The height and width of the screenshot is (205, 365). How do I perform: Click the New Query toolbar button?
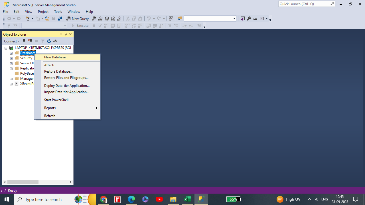78,19
